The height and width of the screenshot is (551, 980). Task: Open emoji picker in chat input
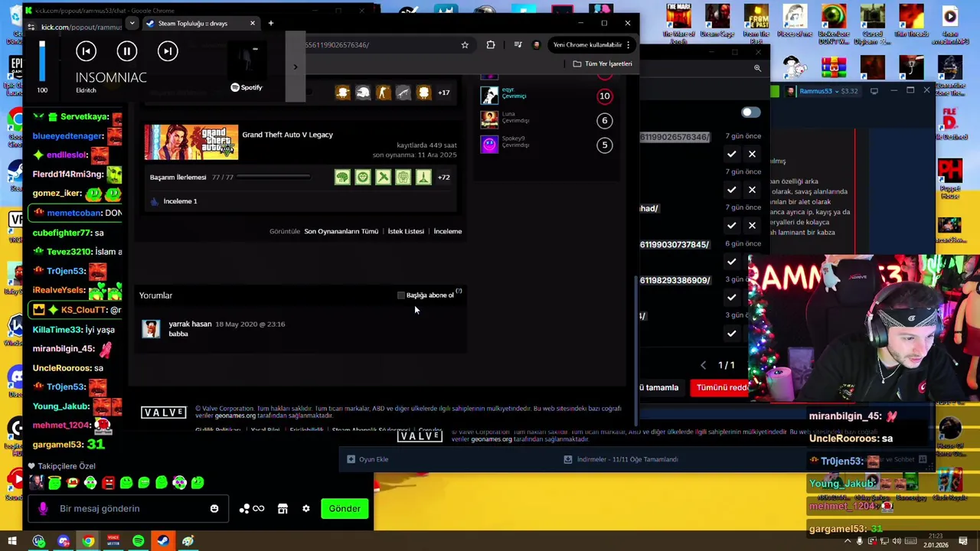coord(214,509)
